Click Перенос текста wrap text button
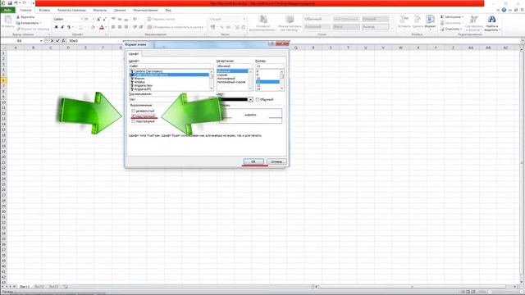The width and height of the screenshot is (525, 295). pos(161,19)
